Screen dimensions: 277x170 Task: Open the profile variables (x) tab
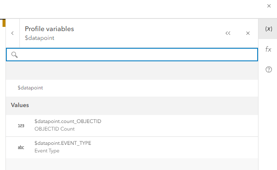pyautogui.click(x=268, y=29)
